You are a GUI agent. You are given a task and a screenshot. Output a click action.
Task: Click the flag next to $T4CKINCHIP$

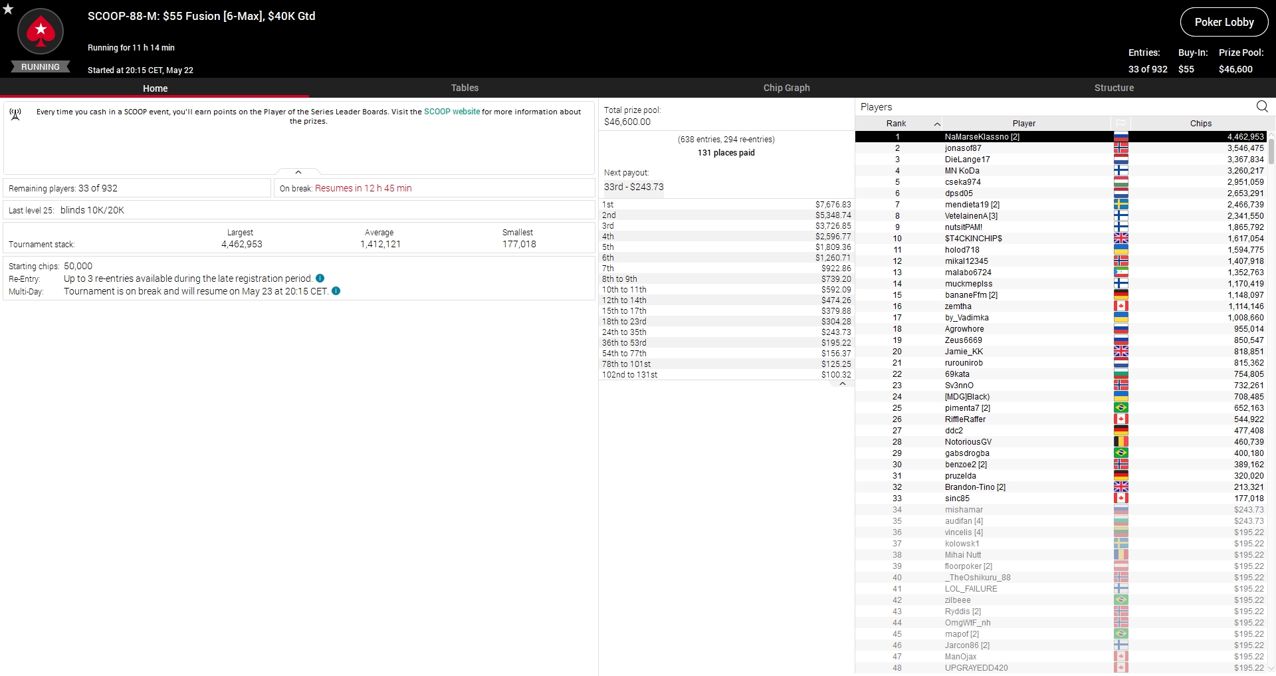coord(1121,239)
